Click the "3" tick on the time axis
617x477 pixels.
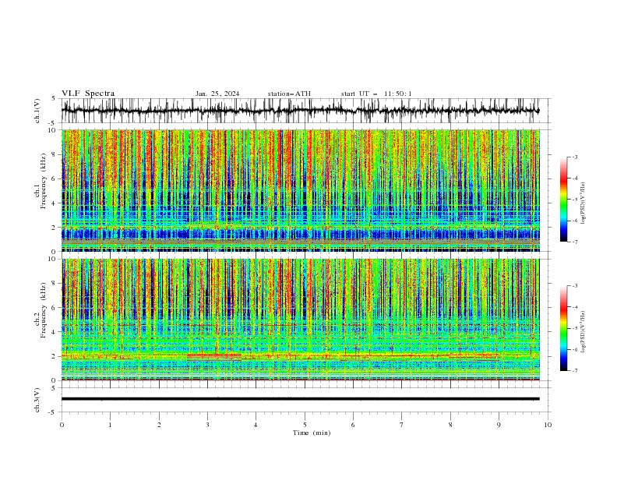(x=207, y=425)
